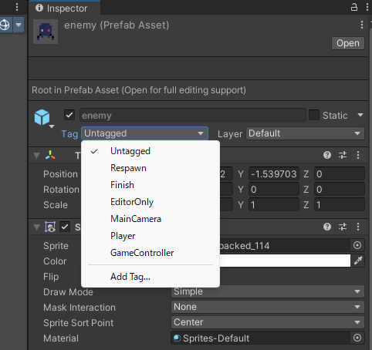Enable the Static checkbox
The width and height of the screenshot is (372, 350).
click(314, 115)
